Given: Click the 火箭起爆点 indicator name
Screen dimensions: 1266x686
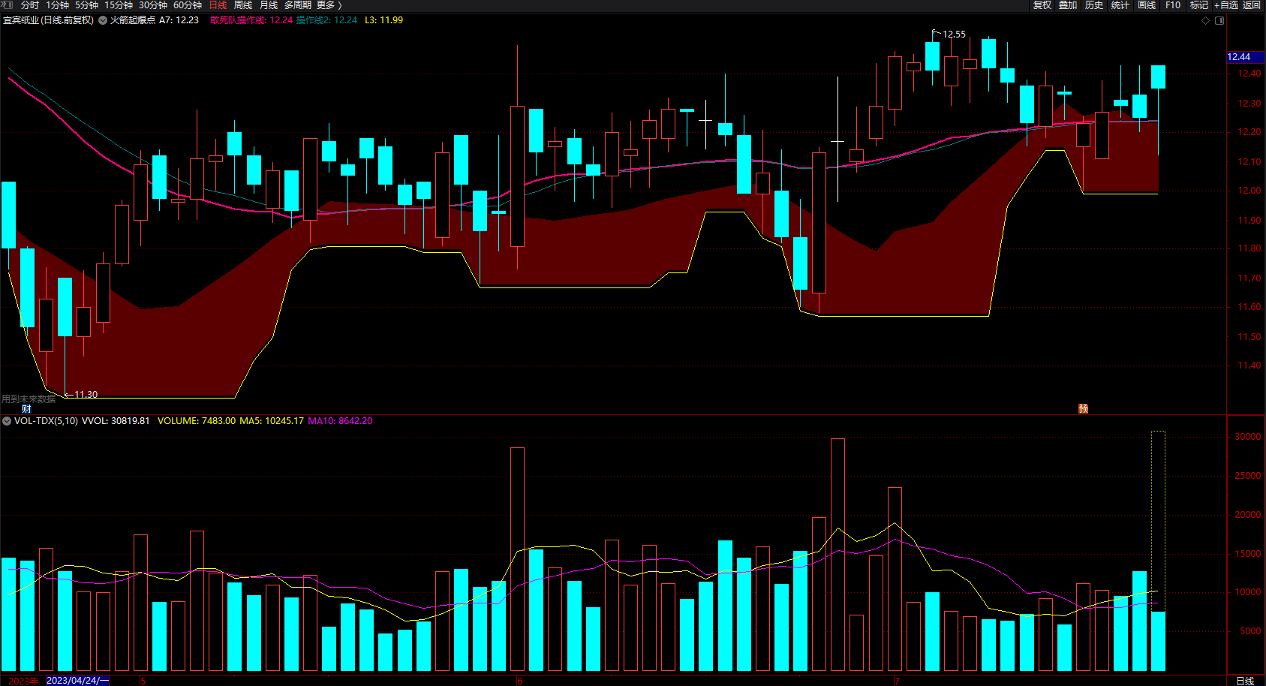Looking at the screenshot, I should click(x=133, y=20).
